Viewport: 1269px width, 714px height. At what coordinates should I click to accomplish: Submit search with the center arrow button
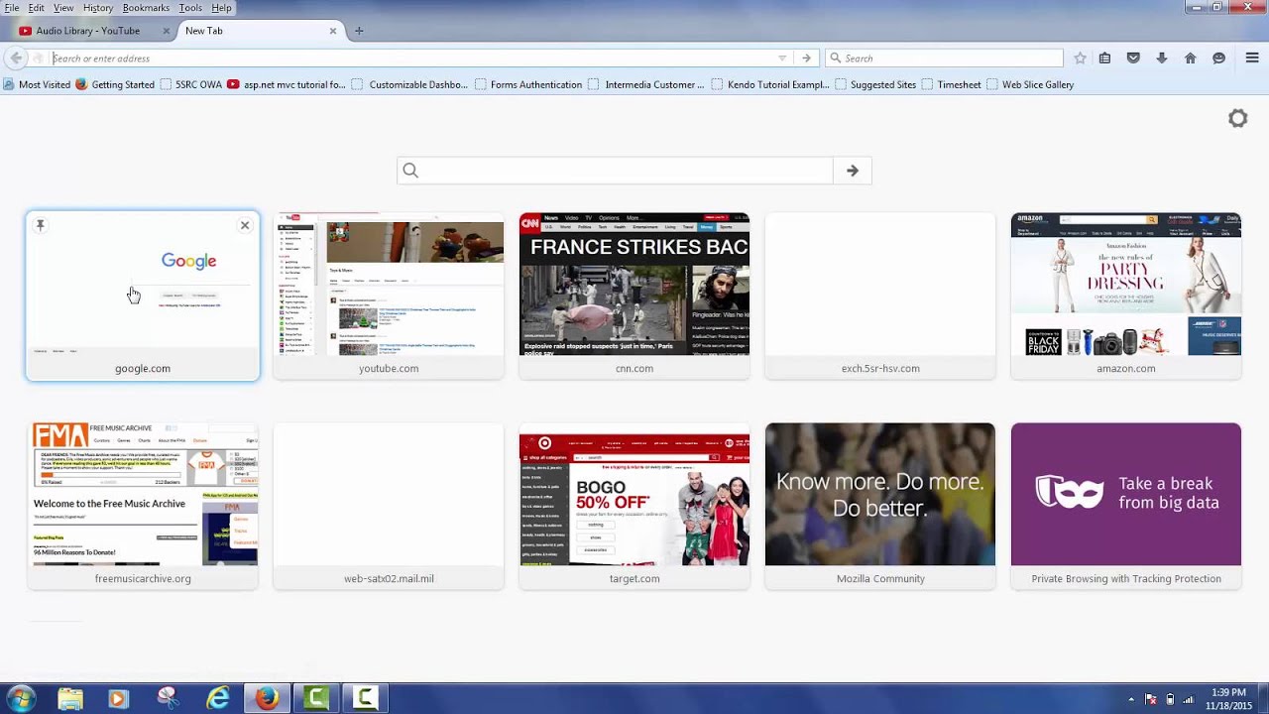pos(852,171)
